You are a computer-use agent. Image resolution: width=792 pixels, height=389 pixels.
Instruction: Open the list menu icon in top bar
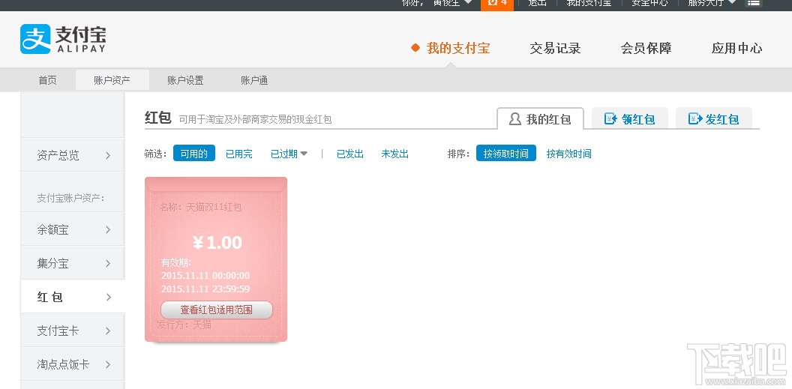click(x=754, y=3)
